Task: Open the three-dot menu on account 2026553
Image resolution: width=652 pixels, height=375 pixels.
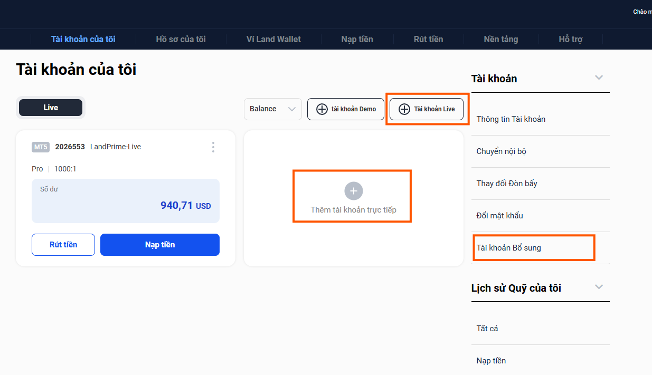Action: pyautogui.click(x=213, y=147)
